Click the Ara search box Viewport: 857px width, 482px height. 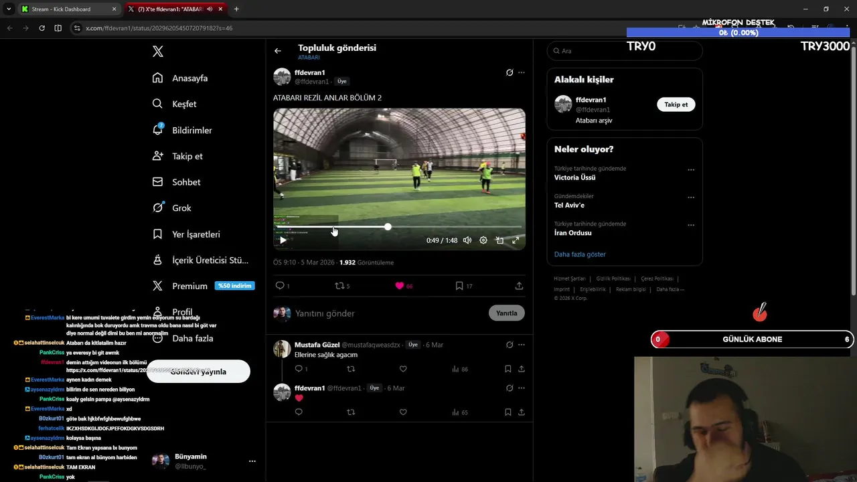click(625, 51)
